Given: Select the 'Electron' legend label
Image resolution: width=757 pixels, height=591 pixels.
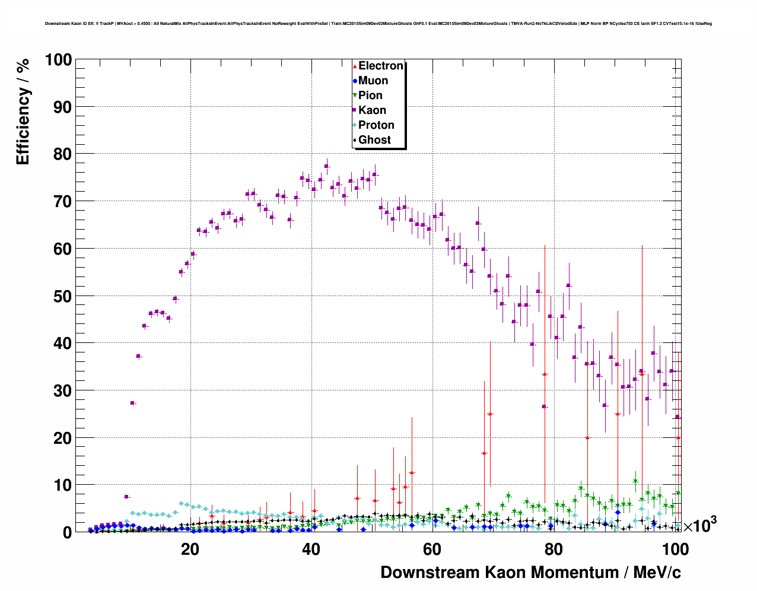Looking at the screenshot, I should click(381, 66).
